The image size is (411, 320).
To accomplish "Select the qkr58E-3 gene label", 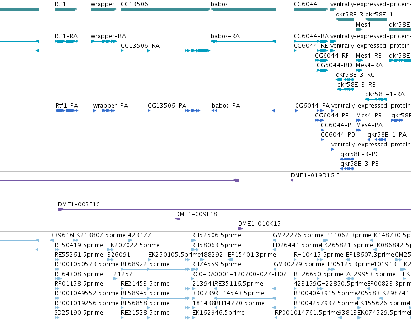I will click(349, 15).
